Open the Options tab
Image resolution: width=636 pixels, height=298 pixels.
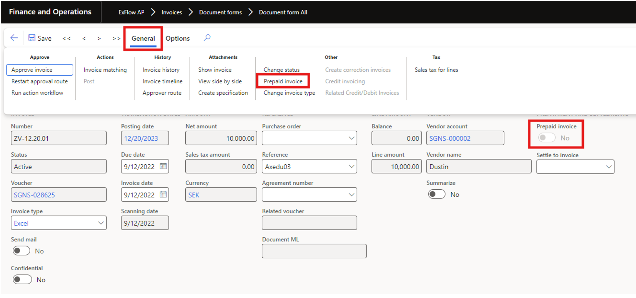(178, 38)
